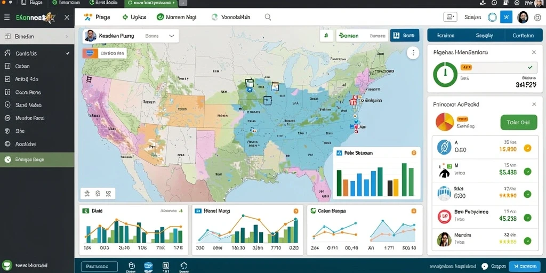This screenshot has height=273, width=546.
Task: Toggle the yellow status dot on the 15,890 row
Action: click(x=527, y=148)
